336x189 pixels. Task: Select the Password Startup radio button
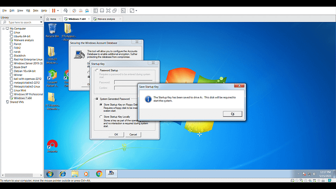(97, 70)
